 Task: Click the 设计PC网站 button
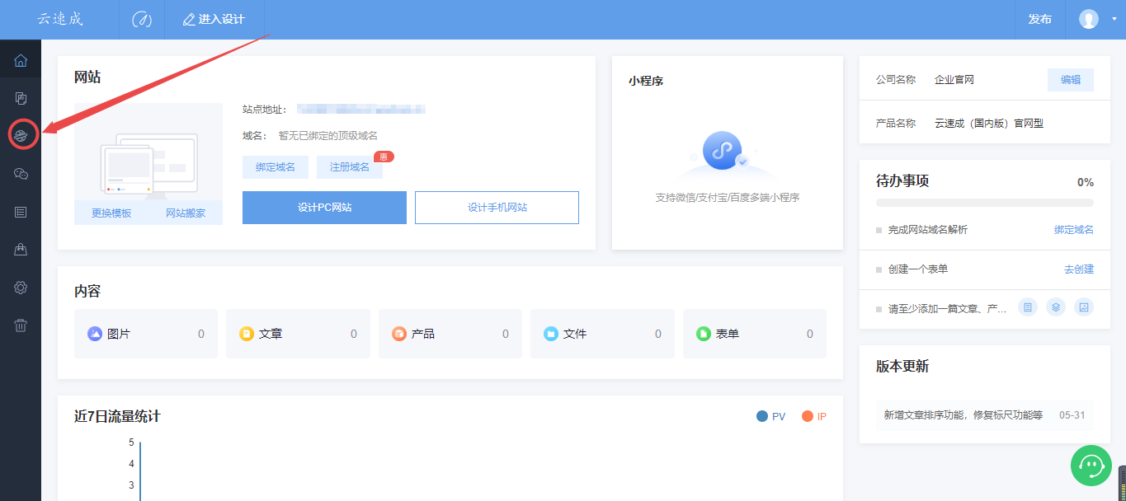[324, 208]
